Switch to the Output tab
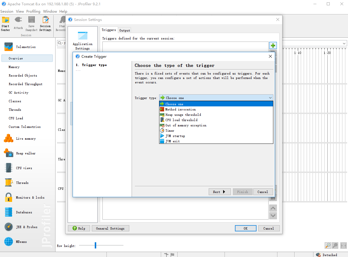The image size is (348, 257). tap(125, 30)
